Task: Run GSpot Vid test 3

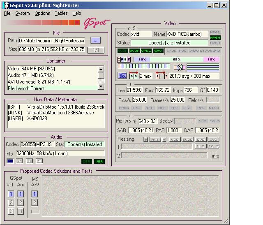Action: pos(11,211)
